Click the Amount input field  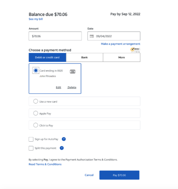point(55,36)
